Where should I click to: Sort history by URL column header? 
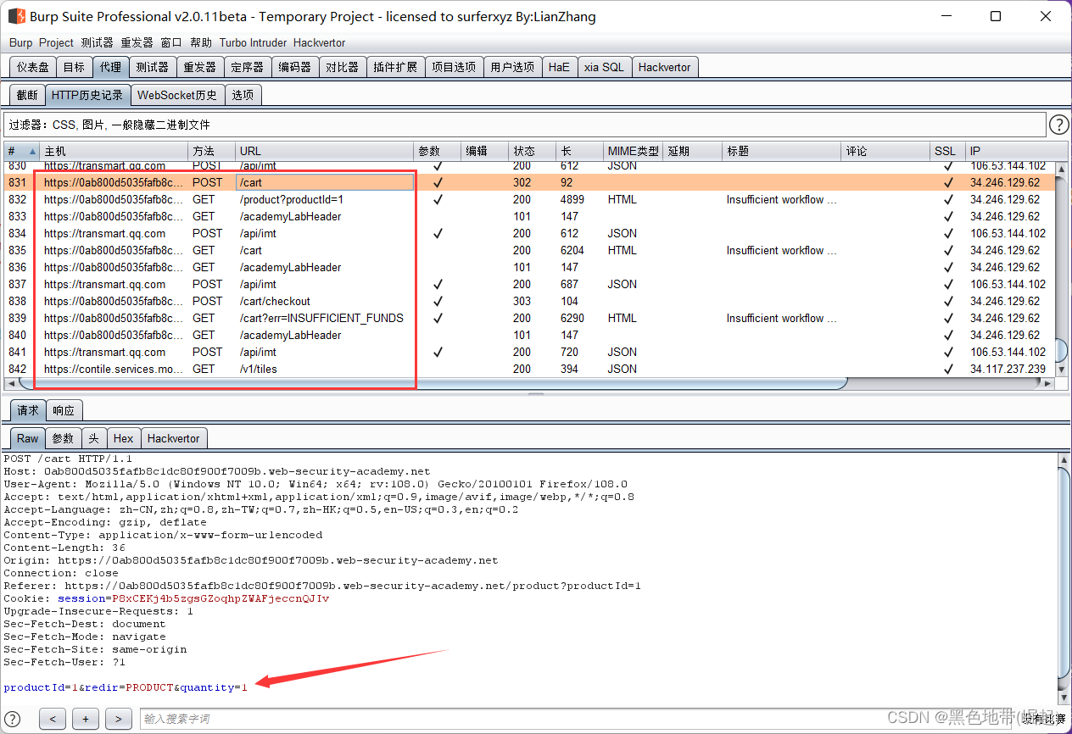point(325,151)
